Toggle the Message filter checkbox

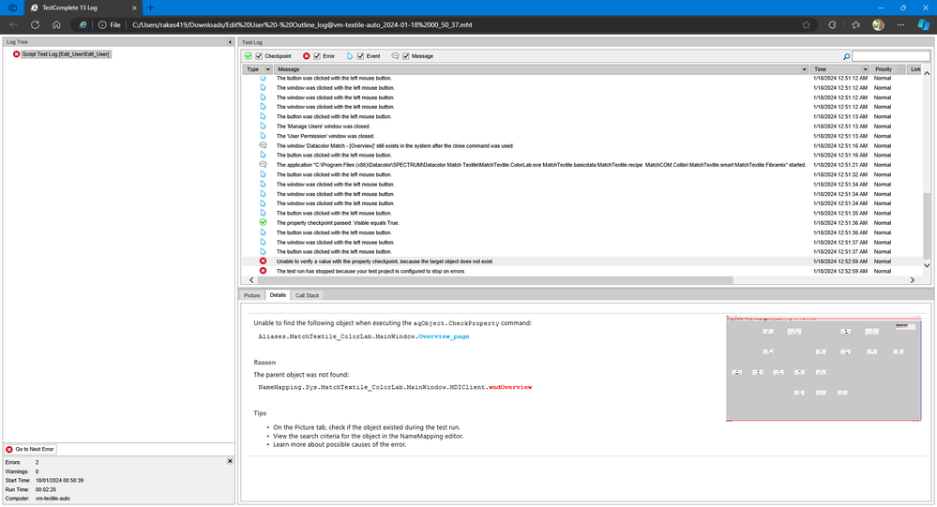(x=405, y=56)
